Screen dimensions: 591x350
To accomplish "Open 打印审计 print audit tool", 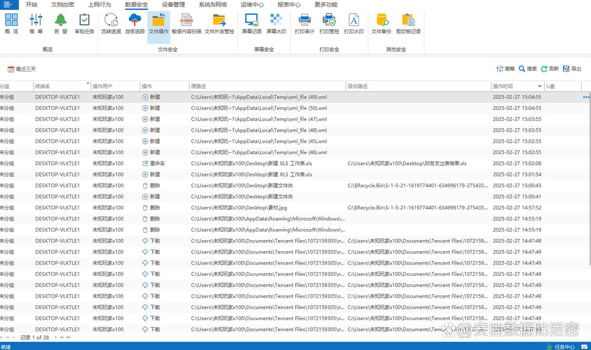I will point(305,24).
